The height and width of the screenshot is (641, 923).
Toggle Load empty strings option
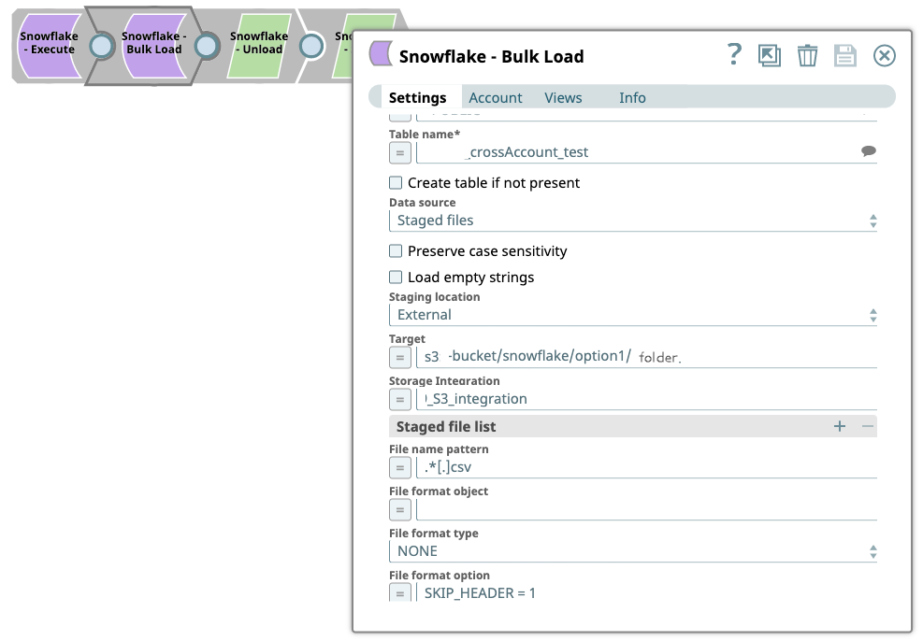point(395,277)
